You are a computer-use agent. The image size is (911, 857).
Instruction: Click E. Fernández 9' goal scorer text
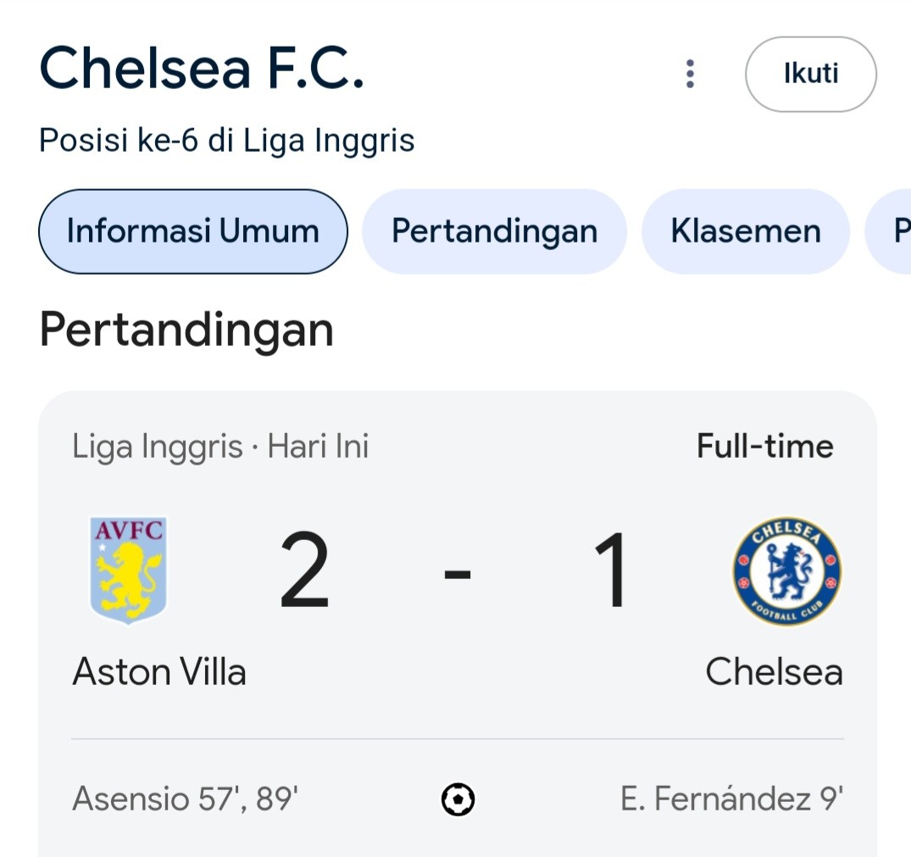pyautogui.click(x=732, y=799)
